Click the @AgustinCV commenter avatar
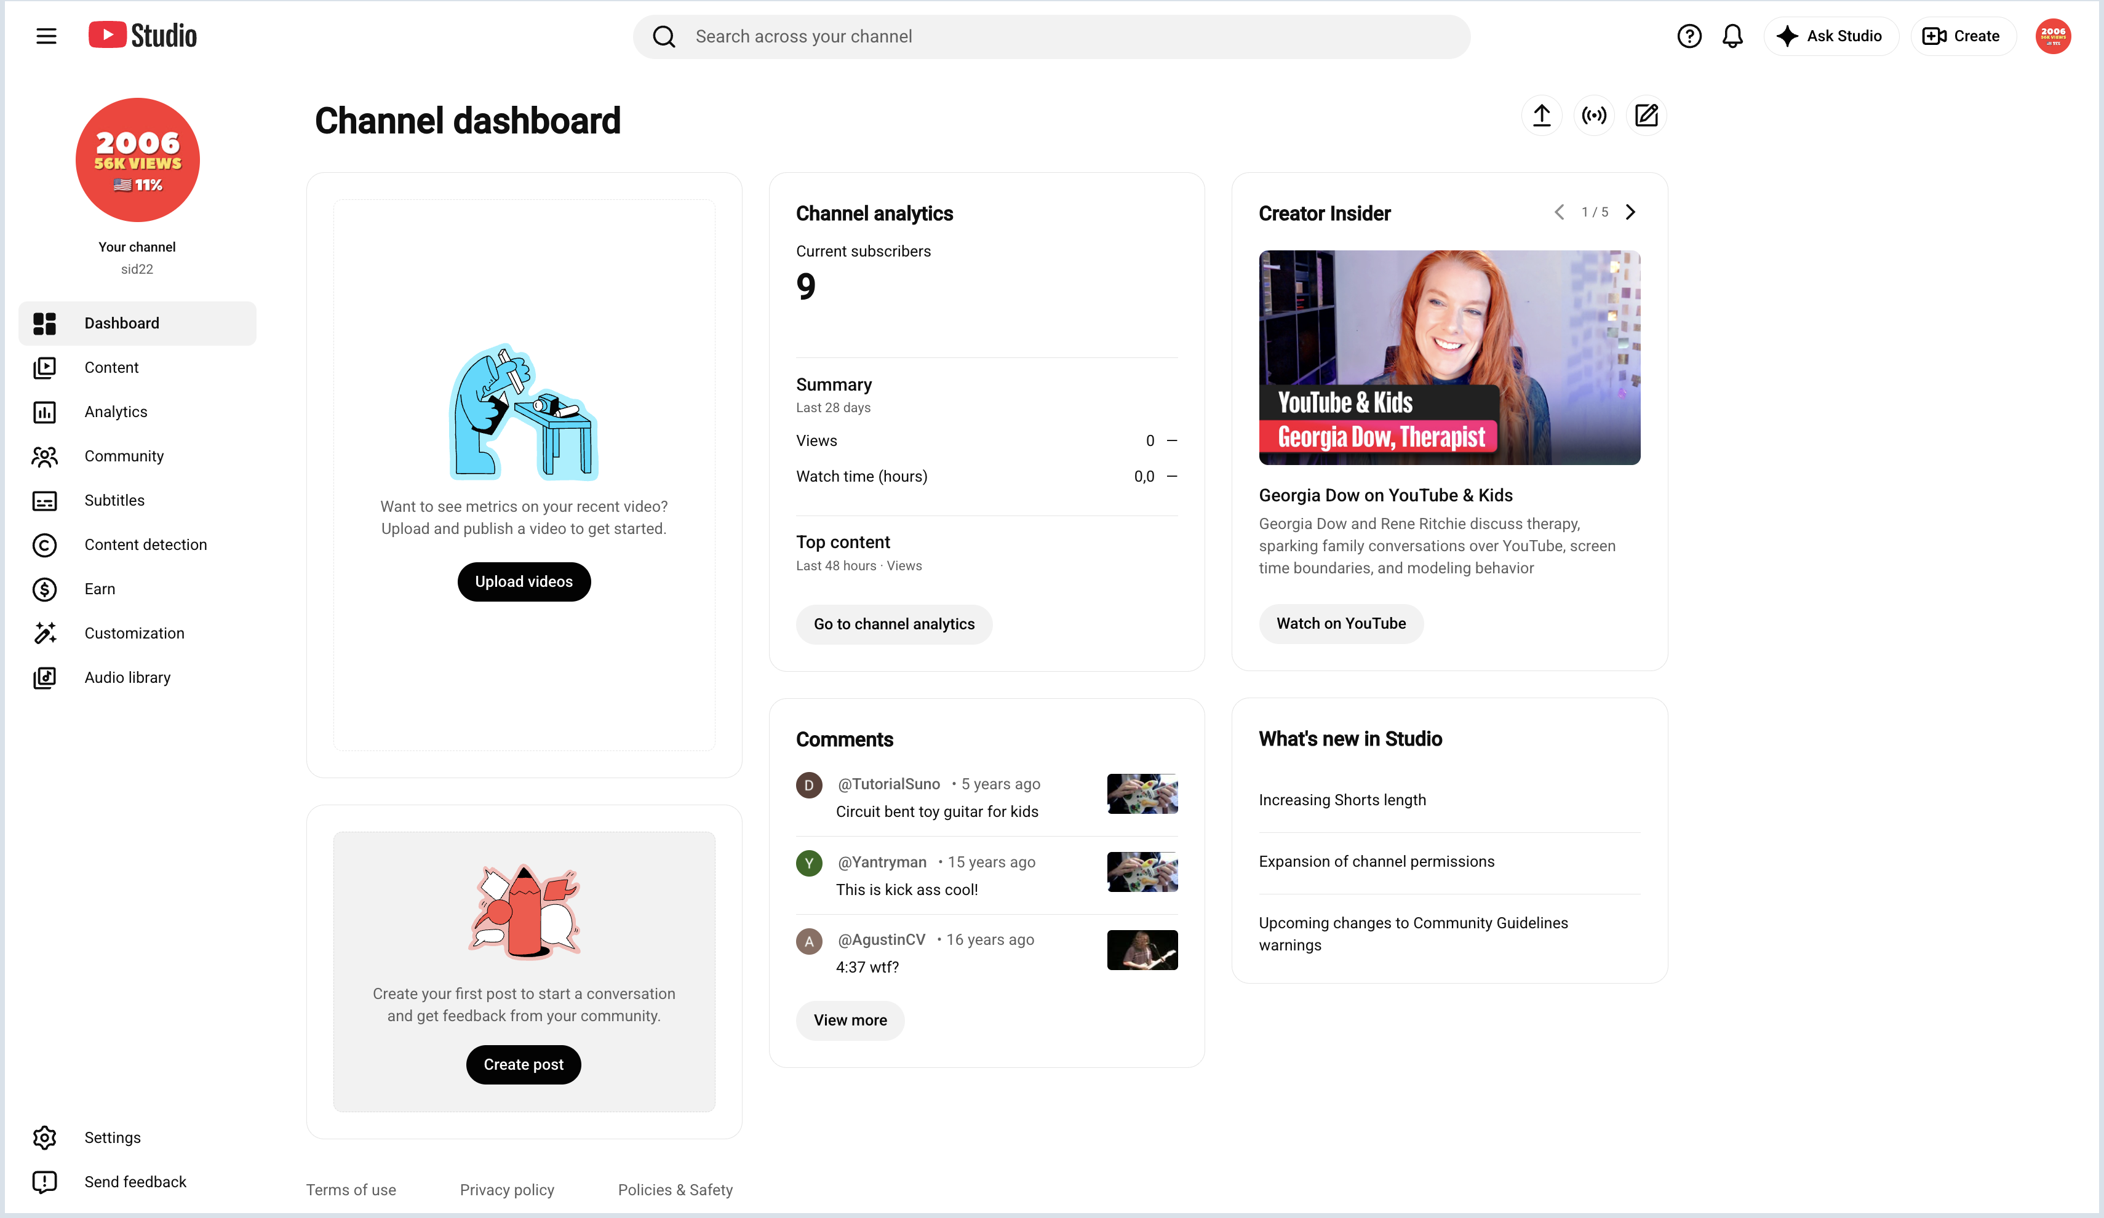The image size is (2104, 1218). 809,941
